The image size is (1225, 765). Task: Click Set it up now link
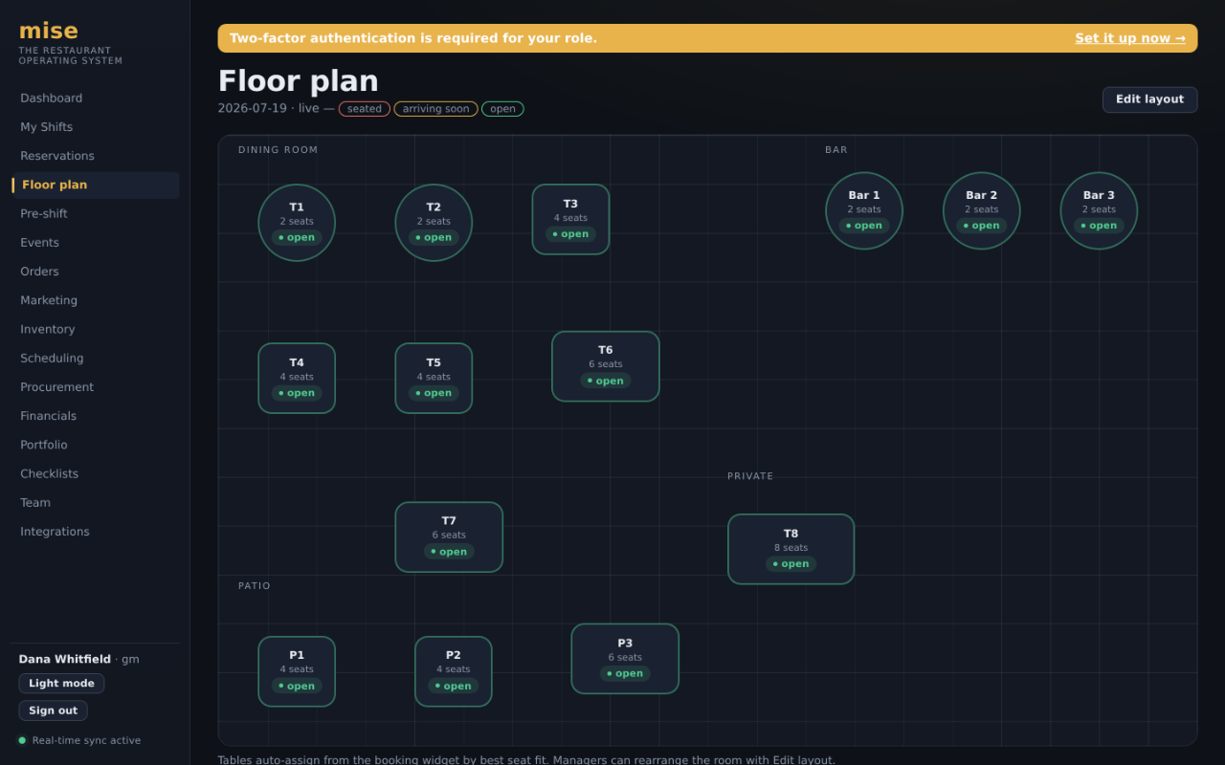[1130, 38]
